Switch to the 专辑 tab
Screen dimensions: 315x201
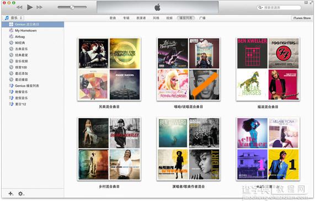126,18
